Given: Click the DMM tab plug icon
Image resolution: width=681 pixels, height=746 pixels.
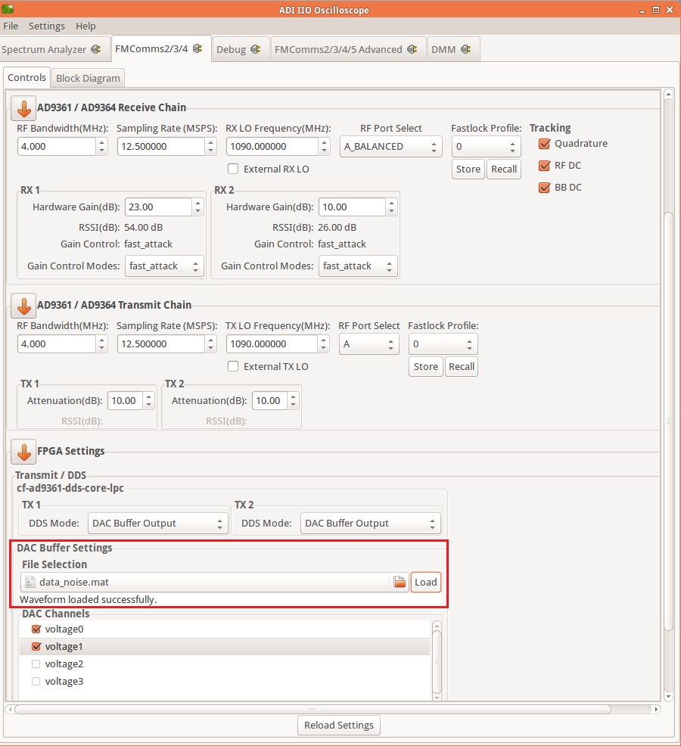Looking at the screenshot, I should 466,49.
